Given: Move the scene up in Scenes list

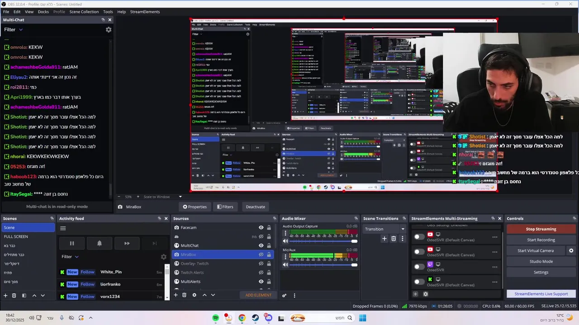Looking at the screenshot, I should coord(34,296).
